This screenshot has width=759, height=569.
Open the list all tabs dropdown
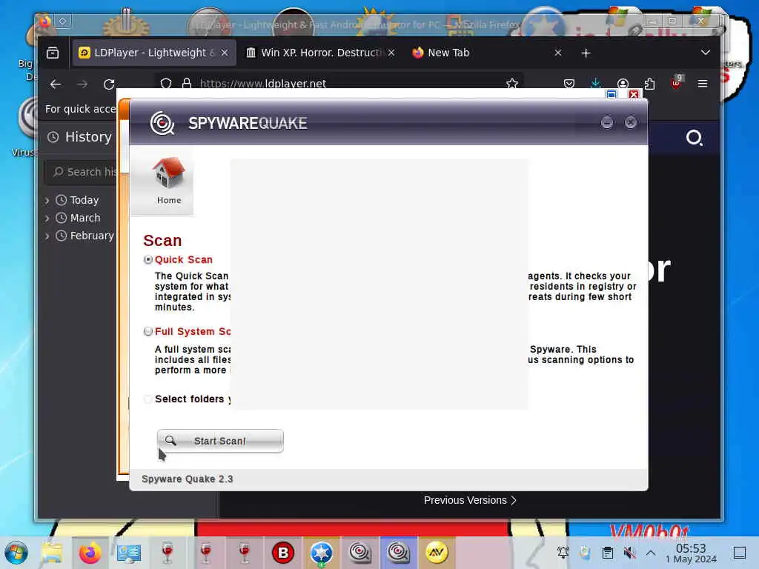(x=706, y=53)
